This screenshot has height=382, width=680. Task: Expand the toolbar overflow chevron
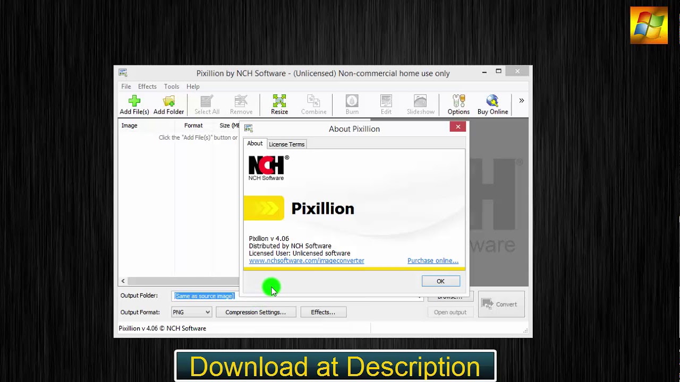521,101
